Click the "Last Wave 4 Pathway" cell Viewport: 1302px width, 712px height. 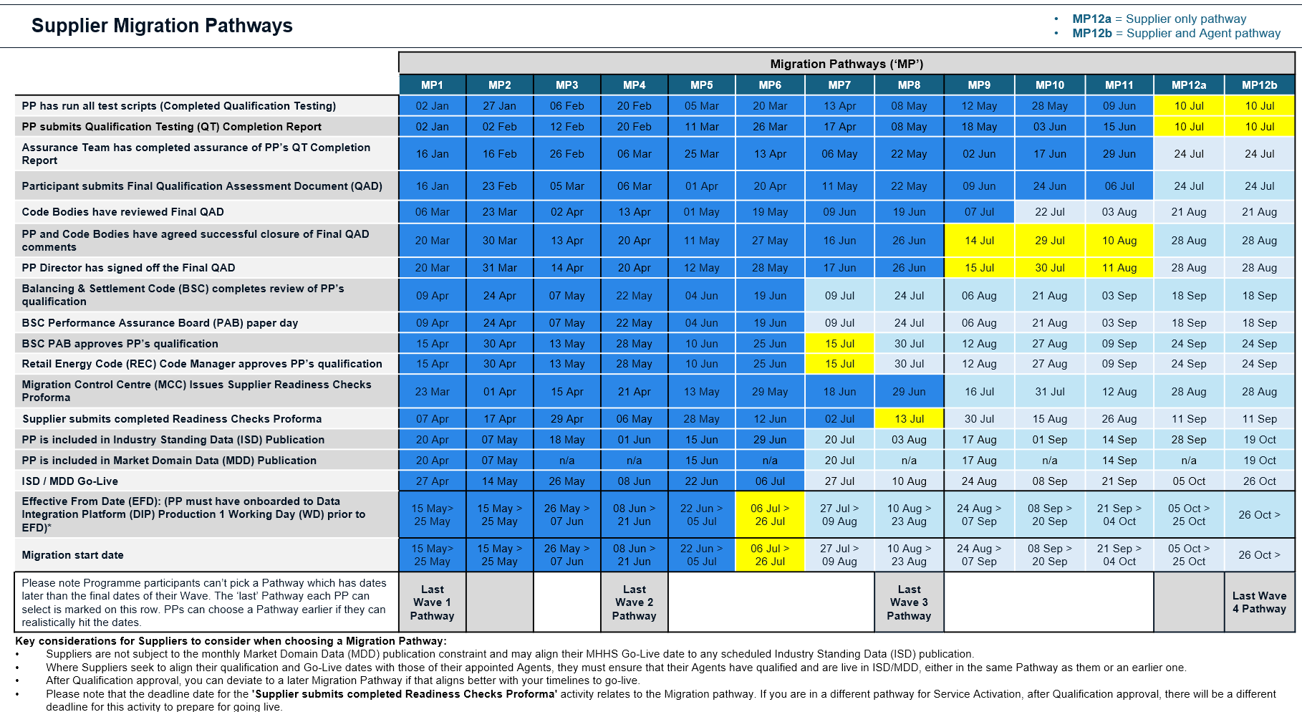point(1260,602)
